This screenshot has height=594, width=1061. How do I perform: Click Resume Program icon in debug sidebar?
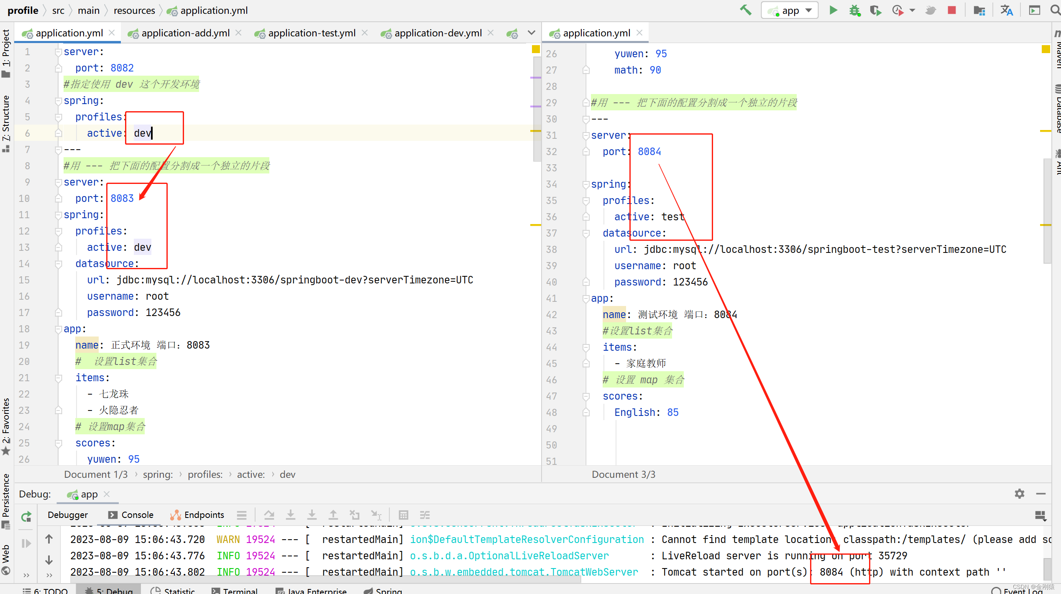pos(26,543)
